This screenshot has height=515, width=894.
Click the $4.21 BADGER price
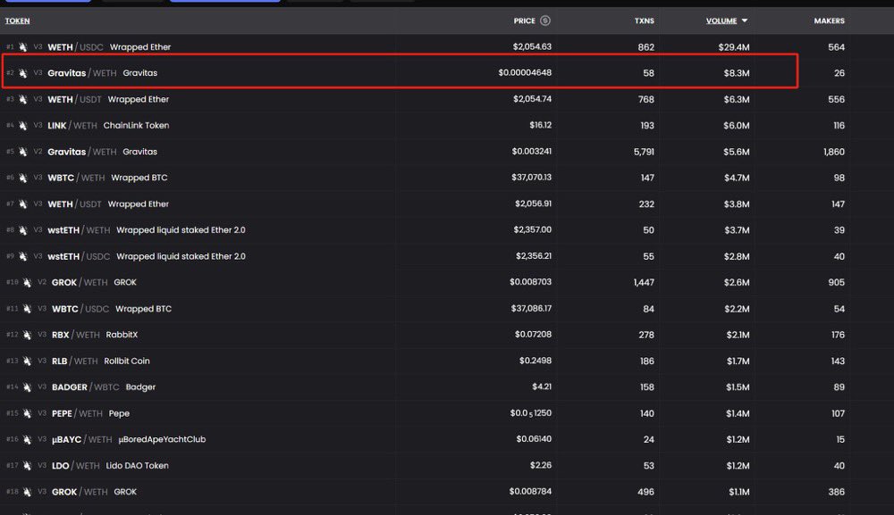pyautogui.click(x=542, y=387)
